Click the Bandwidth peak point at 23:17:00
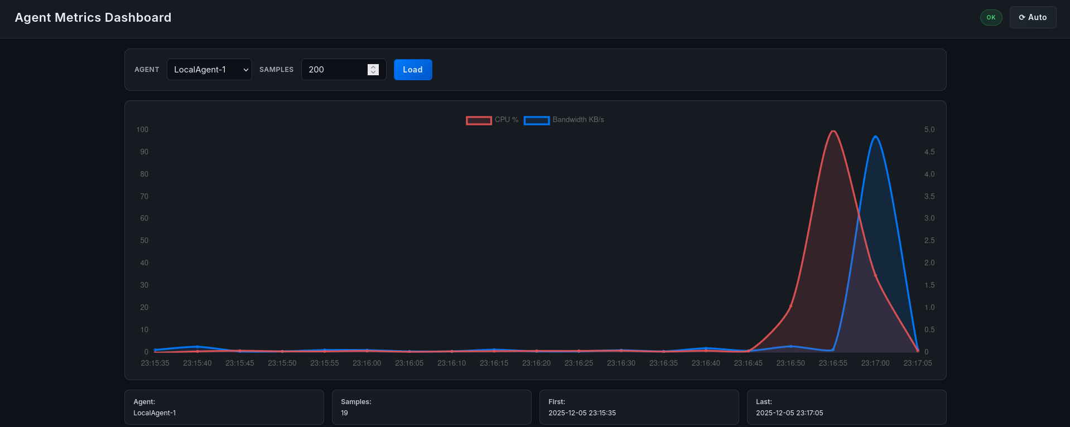Screen dimensions: 1070x427 (875, 137)
